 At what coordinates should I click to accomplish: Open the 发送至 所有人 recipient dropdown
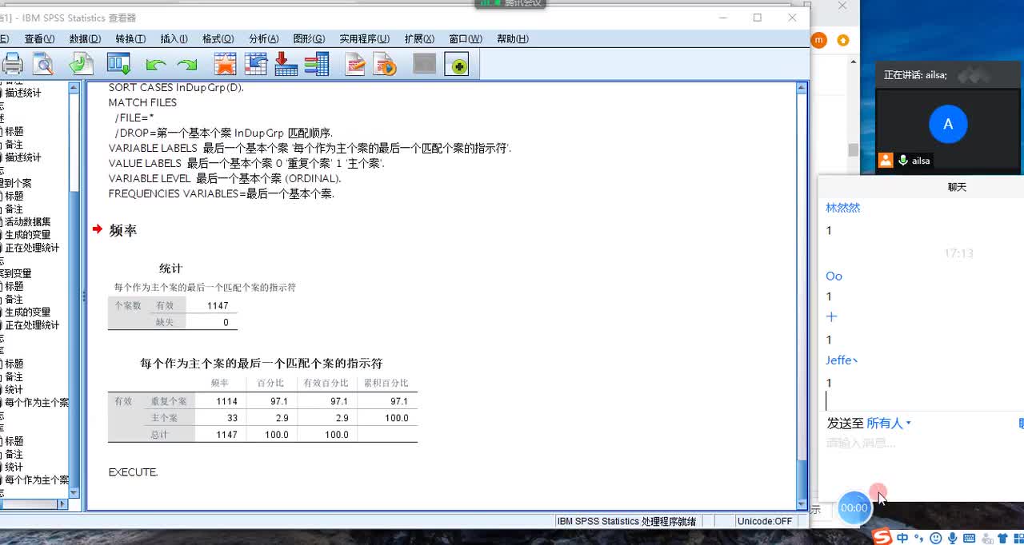pyautogui.click(x=889, y=423)
